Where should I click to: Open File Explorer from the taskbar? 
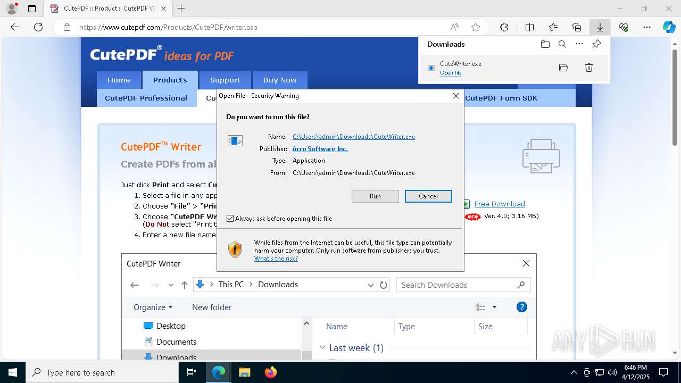click(245, 372)
